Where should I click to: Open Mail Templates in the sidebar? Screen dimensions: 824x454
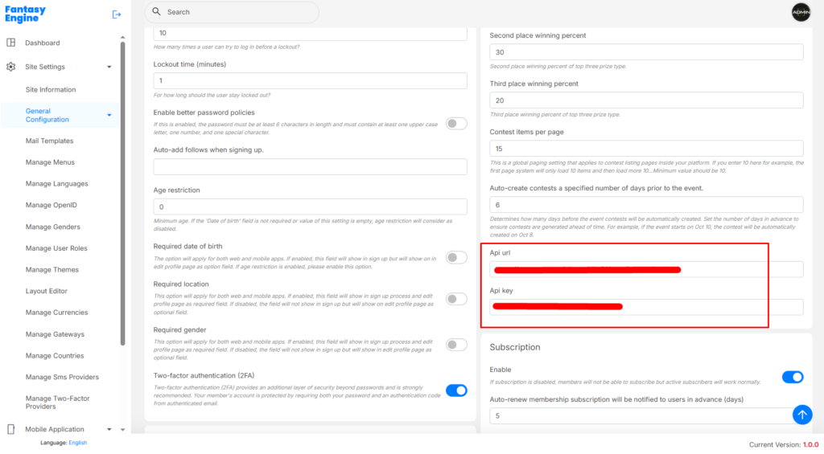coord(49,141)
